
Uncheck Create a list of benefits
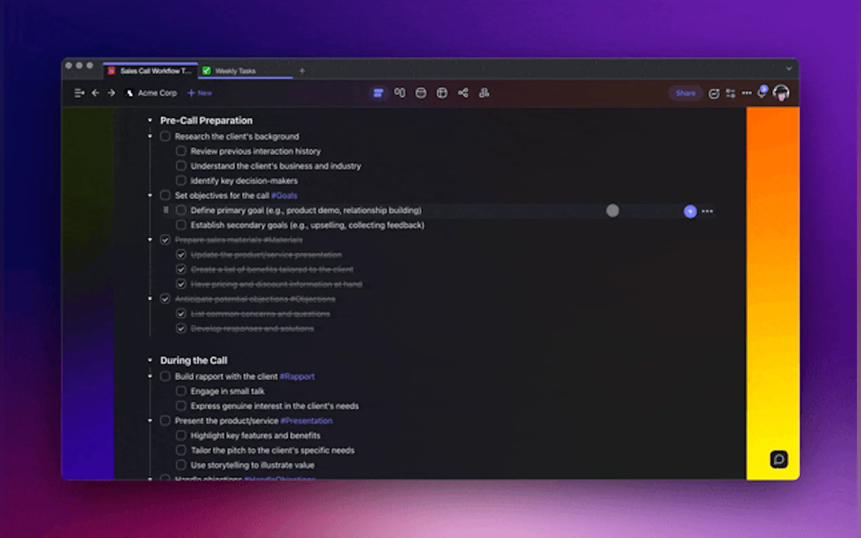pos(181,269)
